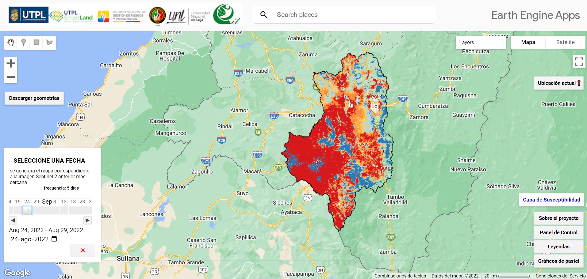The width and height of the screenshot is (587, 279).
Task: Toggle the Capa de Susceptibilidad layer
Action: pyautogui.click(x=551, y=200)
